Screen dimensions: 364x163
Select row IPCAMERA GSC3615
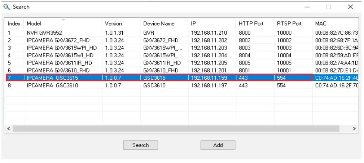click(181, 78)
